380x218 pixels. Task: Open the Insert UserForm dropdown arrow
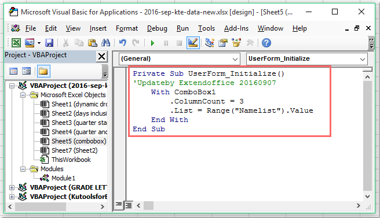point(39,43)
